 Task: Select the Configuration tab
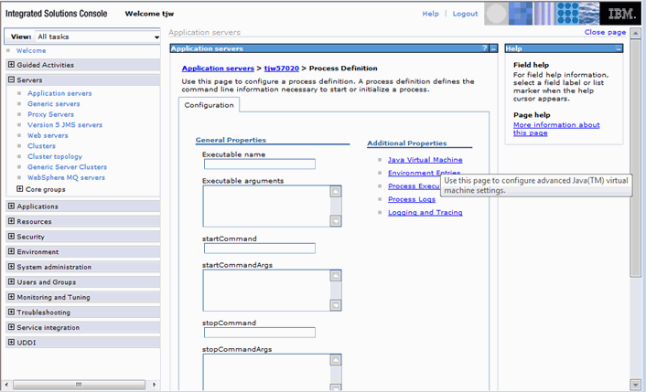[209, 105]
